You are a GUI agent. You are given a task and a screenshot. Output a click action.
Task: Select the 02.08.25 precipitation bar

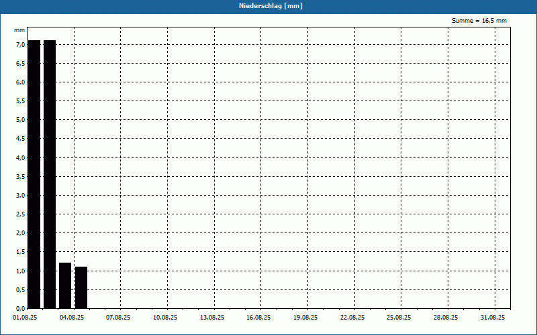click(x=50, y=174)
